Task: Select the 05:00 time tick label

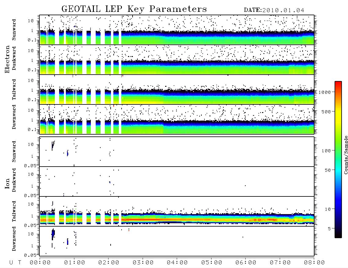Action: tap(212, 263)
